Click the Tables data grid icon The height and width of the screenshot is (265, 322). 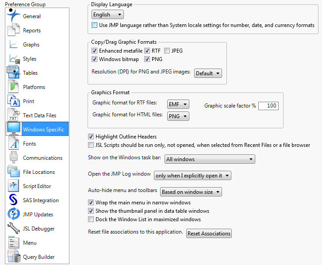point(14,72)
